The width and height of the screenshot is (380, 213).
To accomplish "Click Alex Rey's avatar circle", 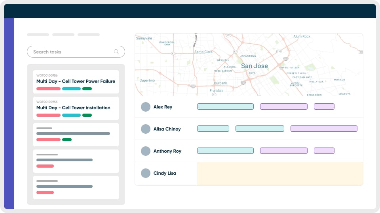I will tap(146, 107).
